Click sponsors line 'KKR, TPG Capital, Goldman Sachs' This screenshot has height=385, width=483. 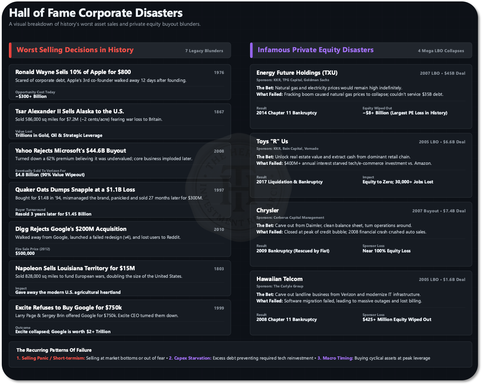pyautogui.click(x=293, y=80)
